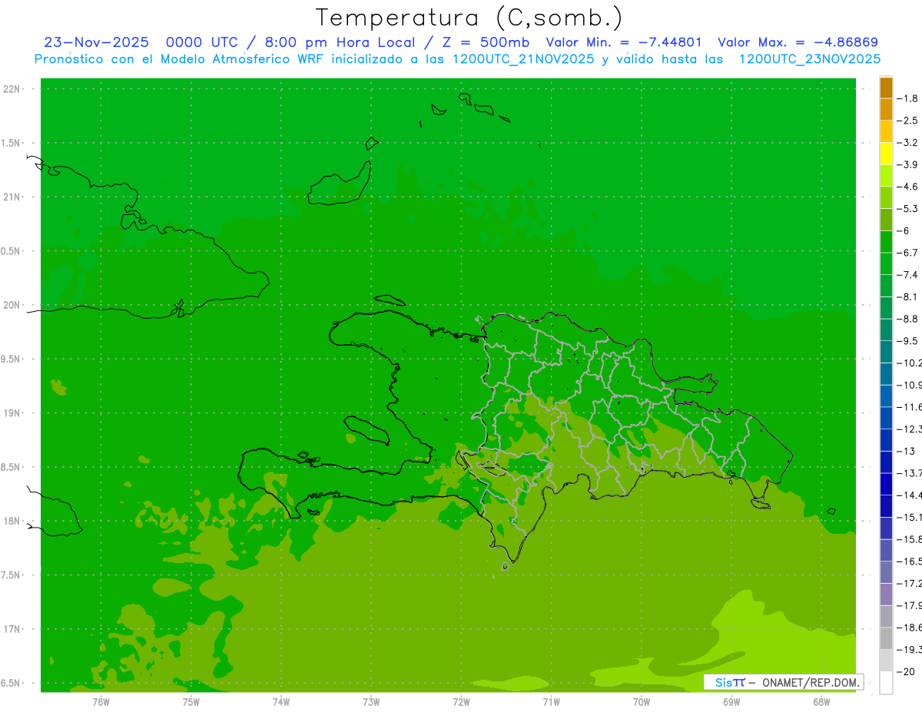Click the '69W' longitude label
The image size is (922, 712).
pos(731,702)
